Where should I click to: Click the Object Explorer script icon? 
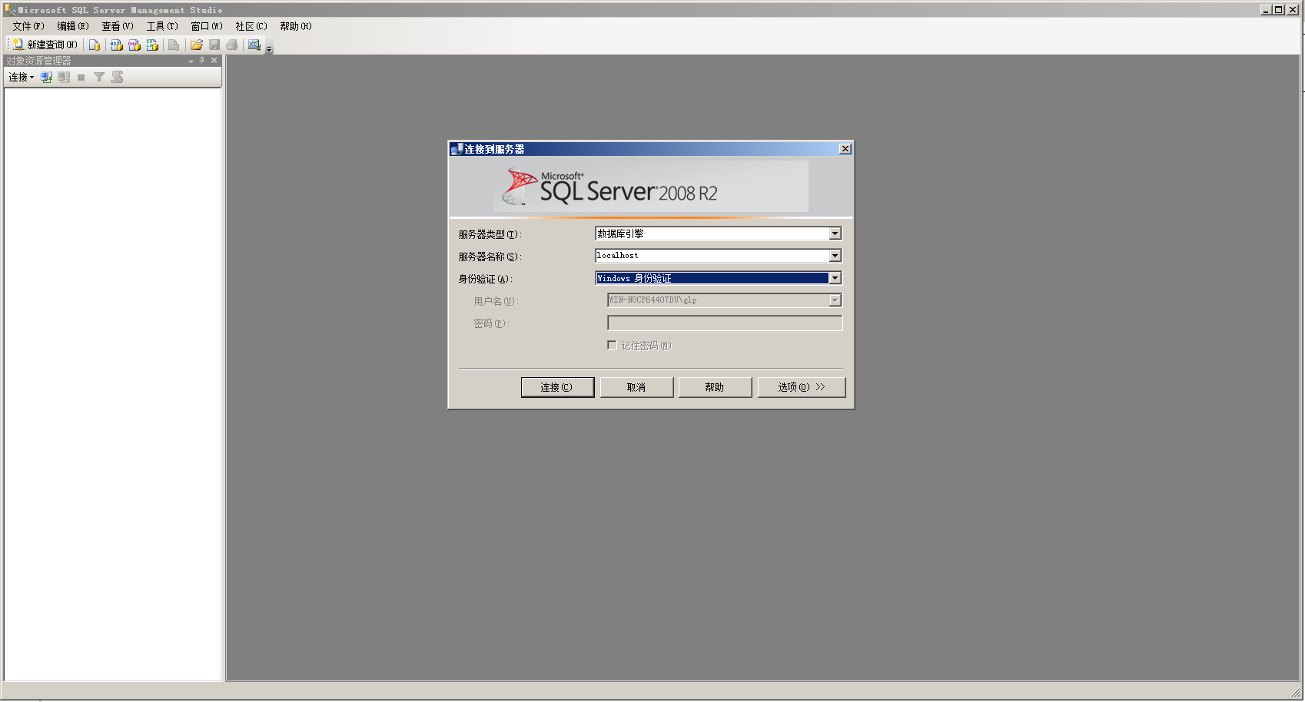[117, 77]
